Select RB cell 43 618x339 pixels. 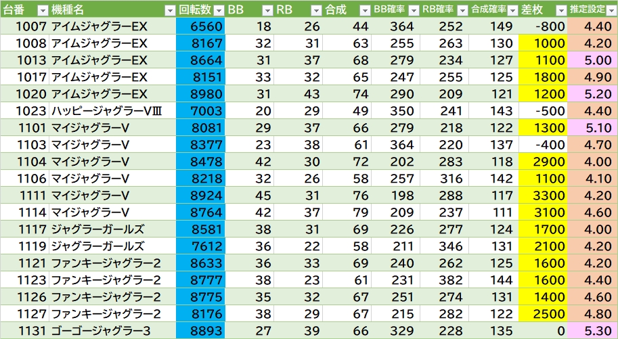click(298, 94)
